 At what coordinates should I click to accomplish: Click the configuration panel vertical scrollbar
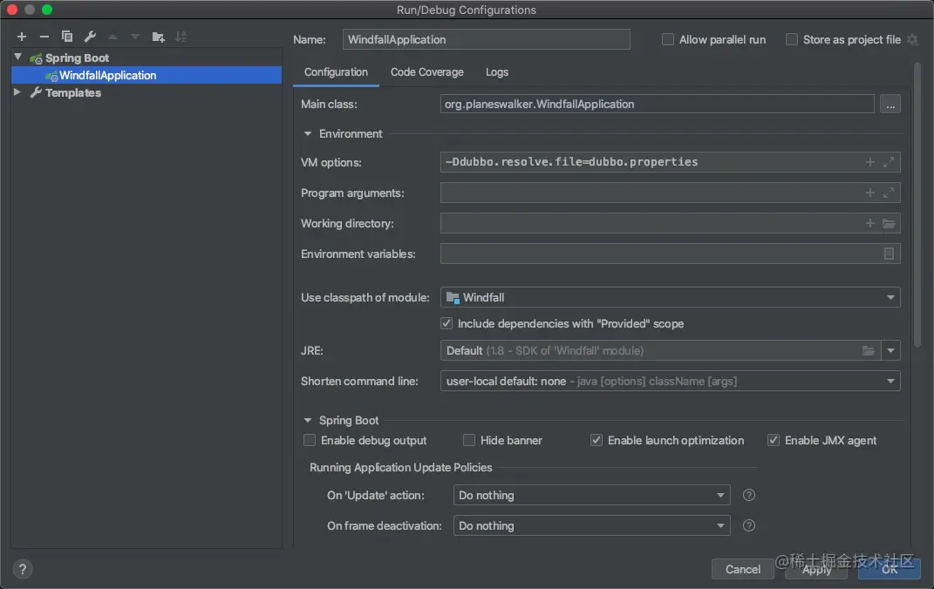(x=917, y=206)
